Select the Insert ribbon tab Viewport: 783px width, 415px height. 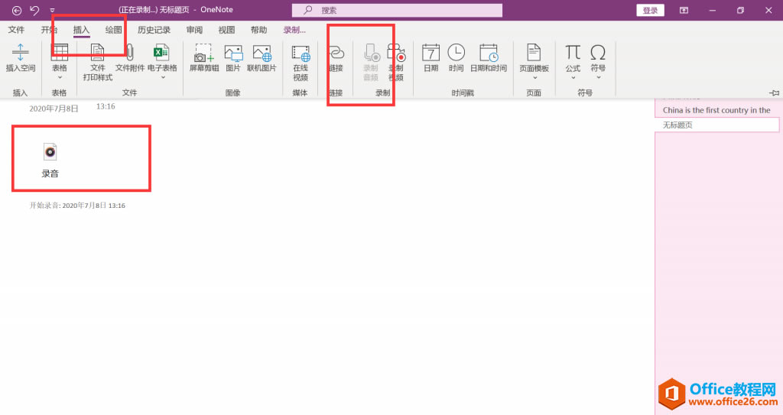click(x=81, y=30)
